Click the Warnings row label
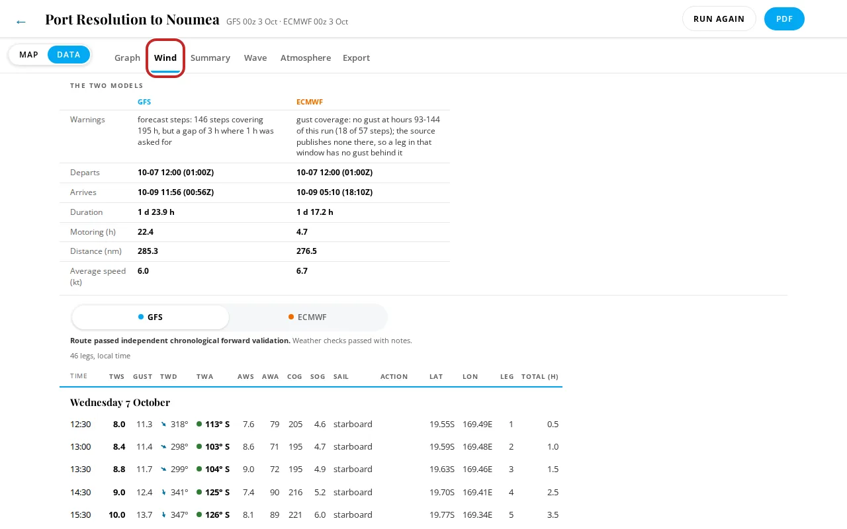Image resolution: width=847 pixels, height=529 pixels. pos(87,120)
